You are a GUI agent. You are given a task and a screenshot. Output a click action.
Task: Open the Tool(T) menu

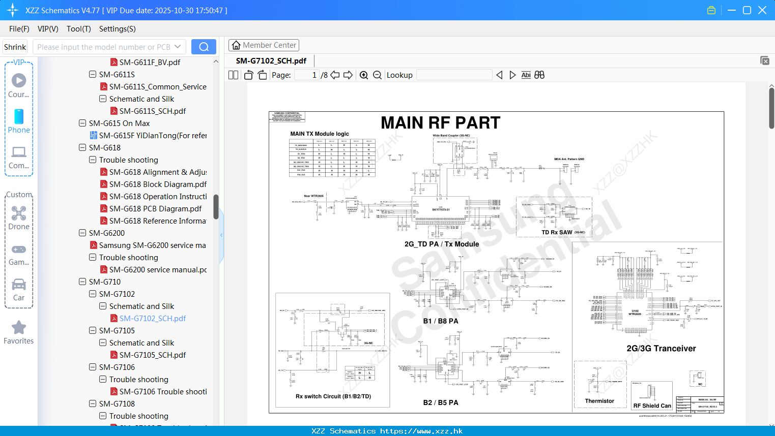tap(79, 29)
